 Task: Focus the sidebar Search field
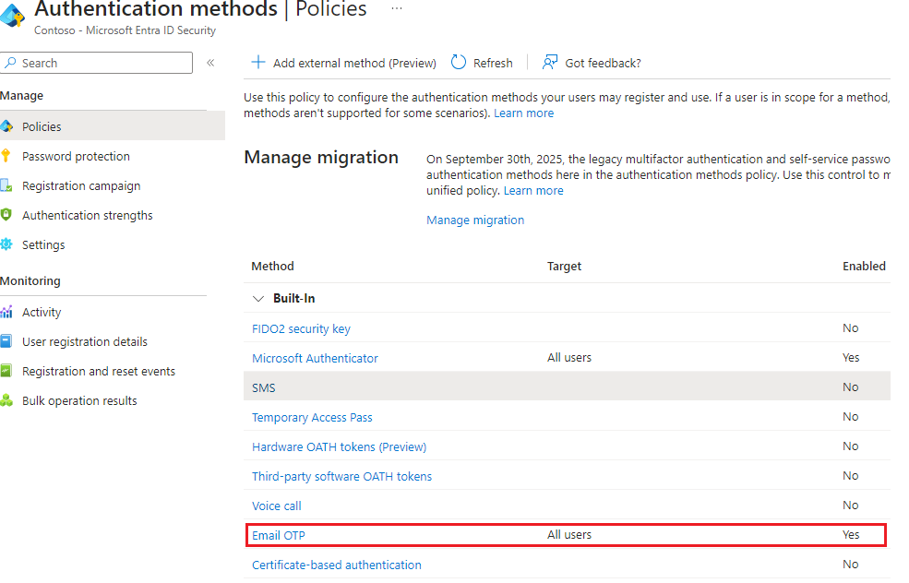(x=96, y=63)
